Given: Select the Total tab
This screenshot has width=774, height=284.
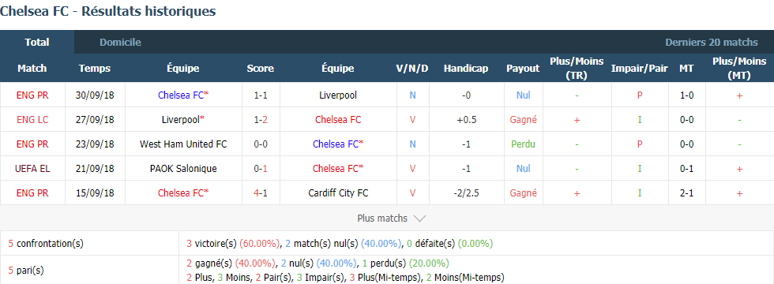Looking at the screenshot, I should click(37, 43).
